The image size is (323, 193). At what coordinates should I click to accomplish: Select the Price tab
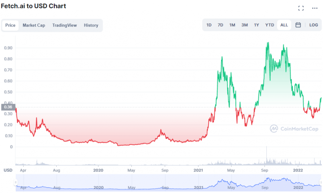(10, 25)
